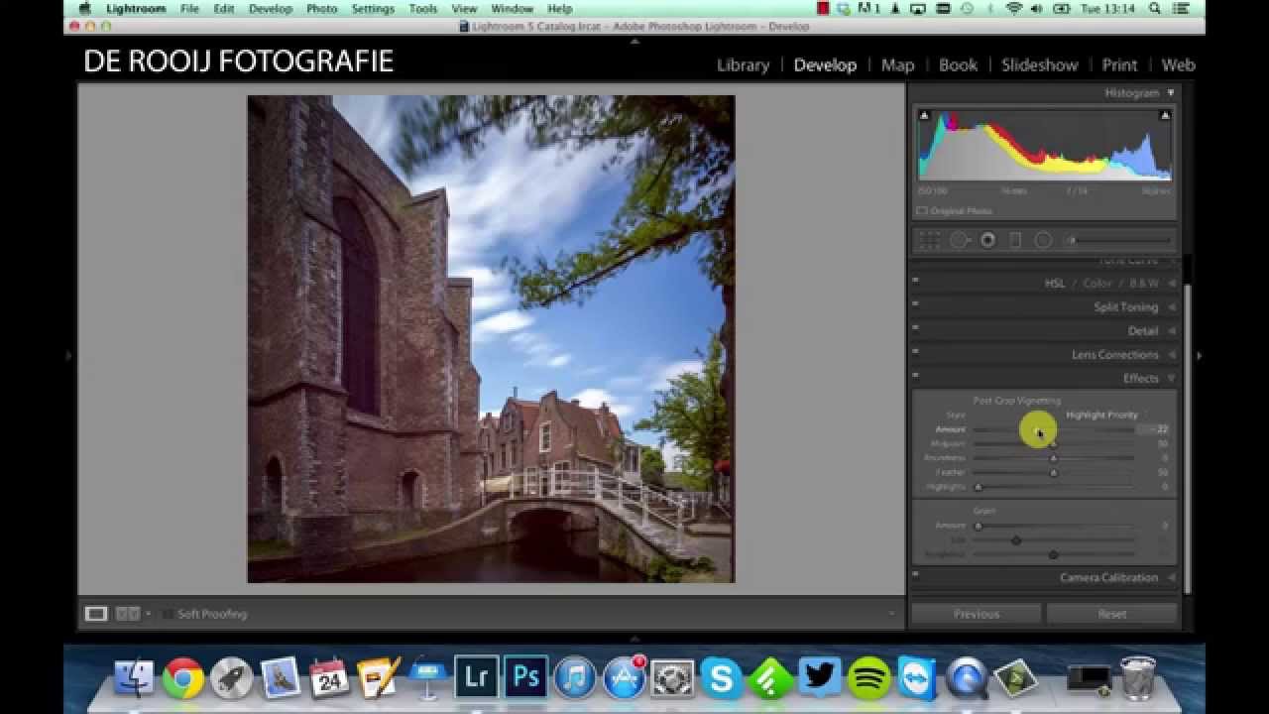This screenshot has width=1269, height=714.
Task: Select the Radial Filter tool
Action: [1043, 240]
